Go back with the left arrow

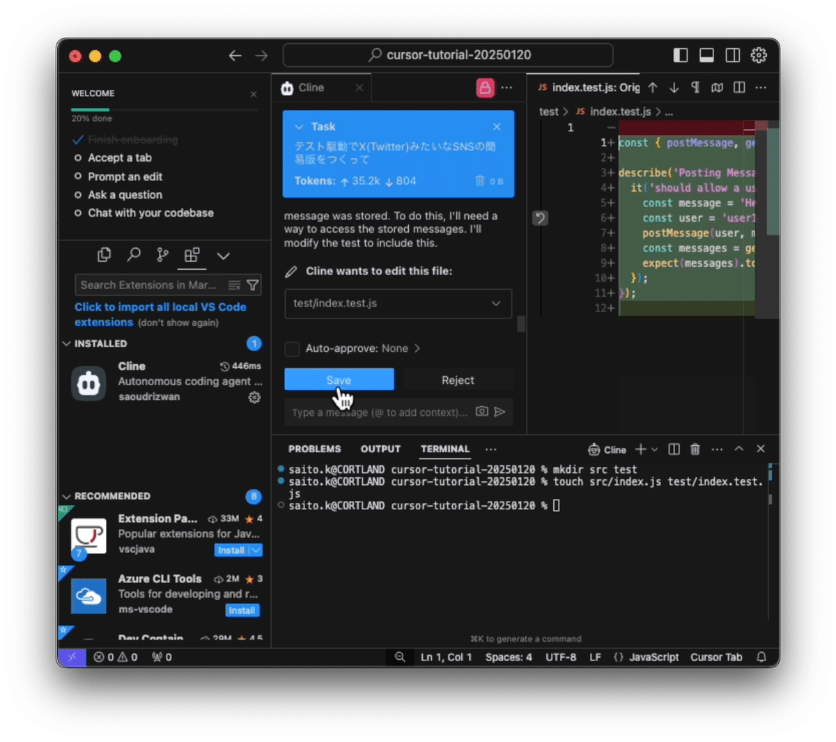[x=235, y=56]
